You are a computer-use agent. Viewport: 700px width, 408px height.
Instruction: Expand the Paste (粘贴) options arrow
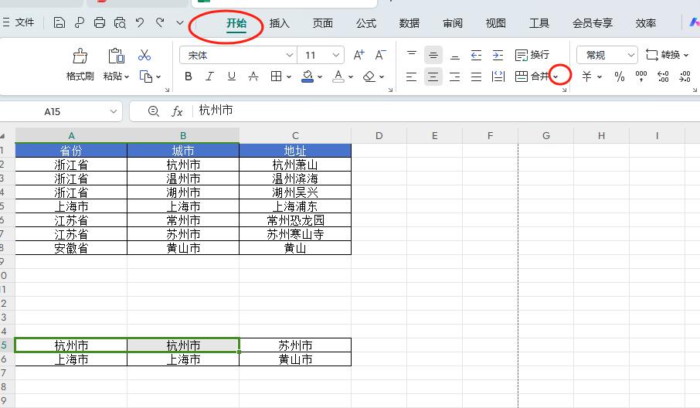[127, 76]
